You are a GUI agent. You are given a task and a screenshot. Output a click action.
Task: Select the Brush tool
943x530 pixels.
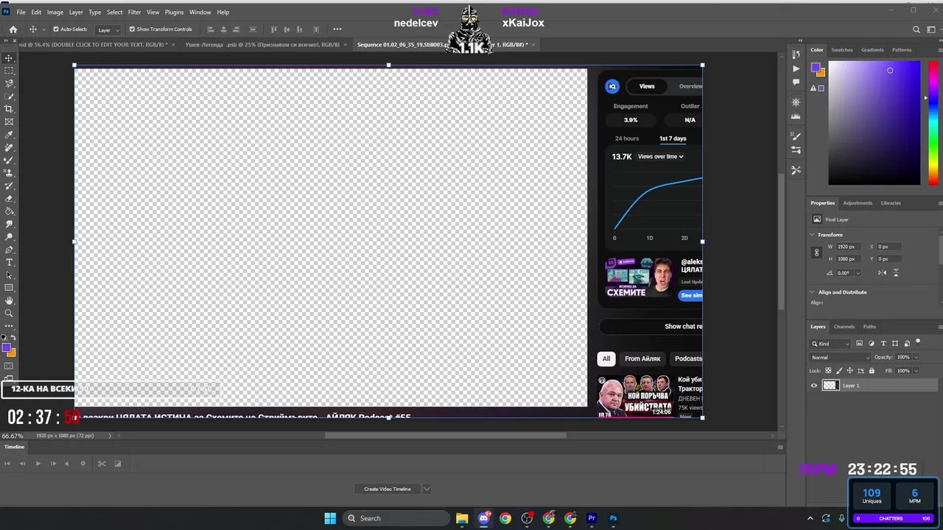[9, 160]
